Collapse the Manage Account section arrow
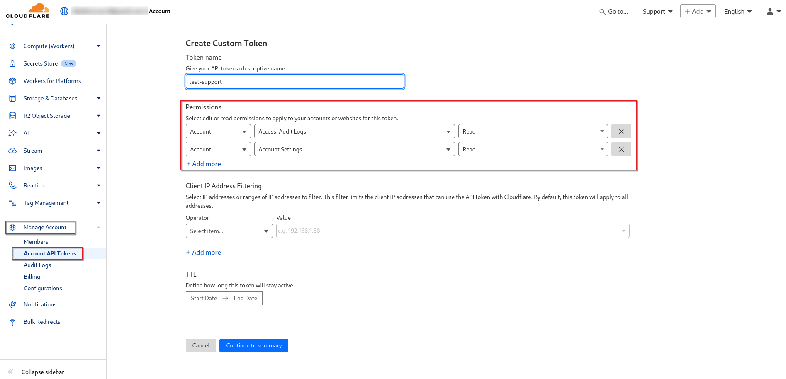This screenshot has height=379, width=786. click(x=99, y=227)
